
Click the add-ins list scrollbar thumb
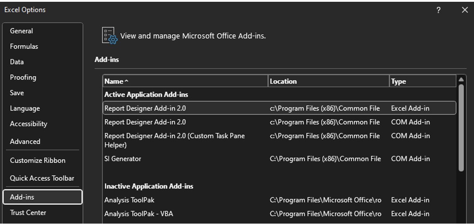coord(461,128)
